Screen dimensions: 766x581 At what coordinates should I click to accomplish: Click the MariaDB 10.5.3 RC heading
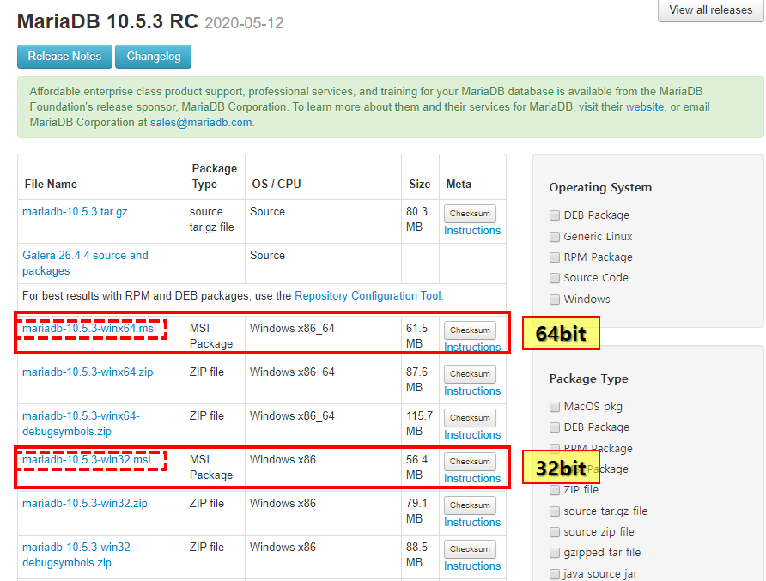(107, 22)
